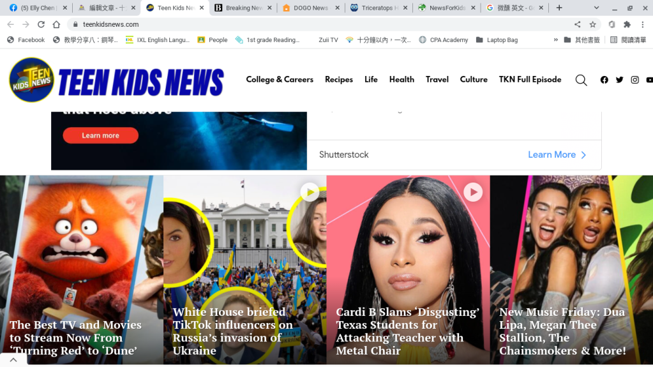Open the Twitter icon in site header

point(619,80)
